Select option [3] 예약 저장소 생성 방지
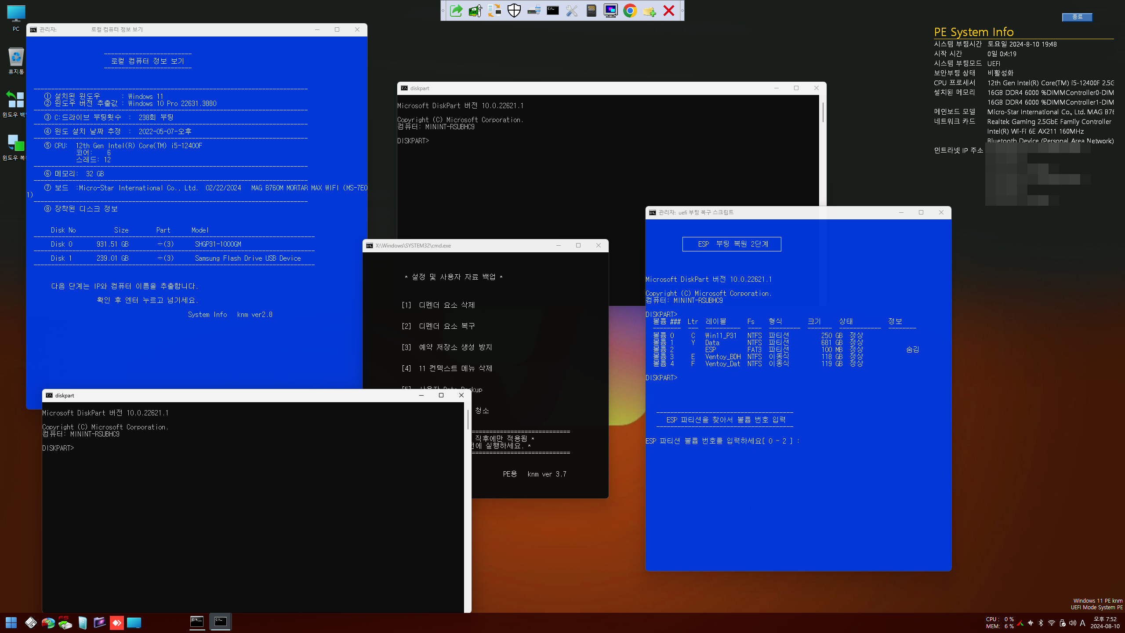The width and height of the screenshot is (1125, 633). point(447,347)
